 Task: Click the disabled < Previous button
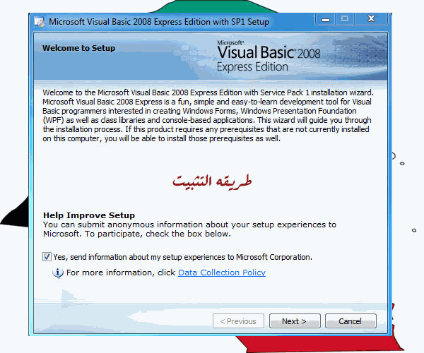click(238, 321)
